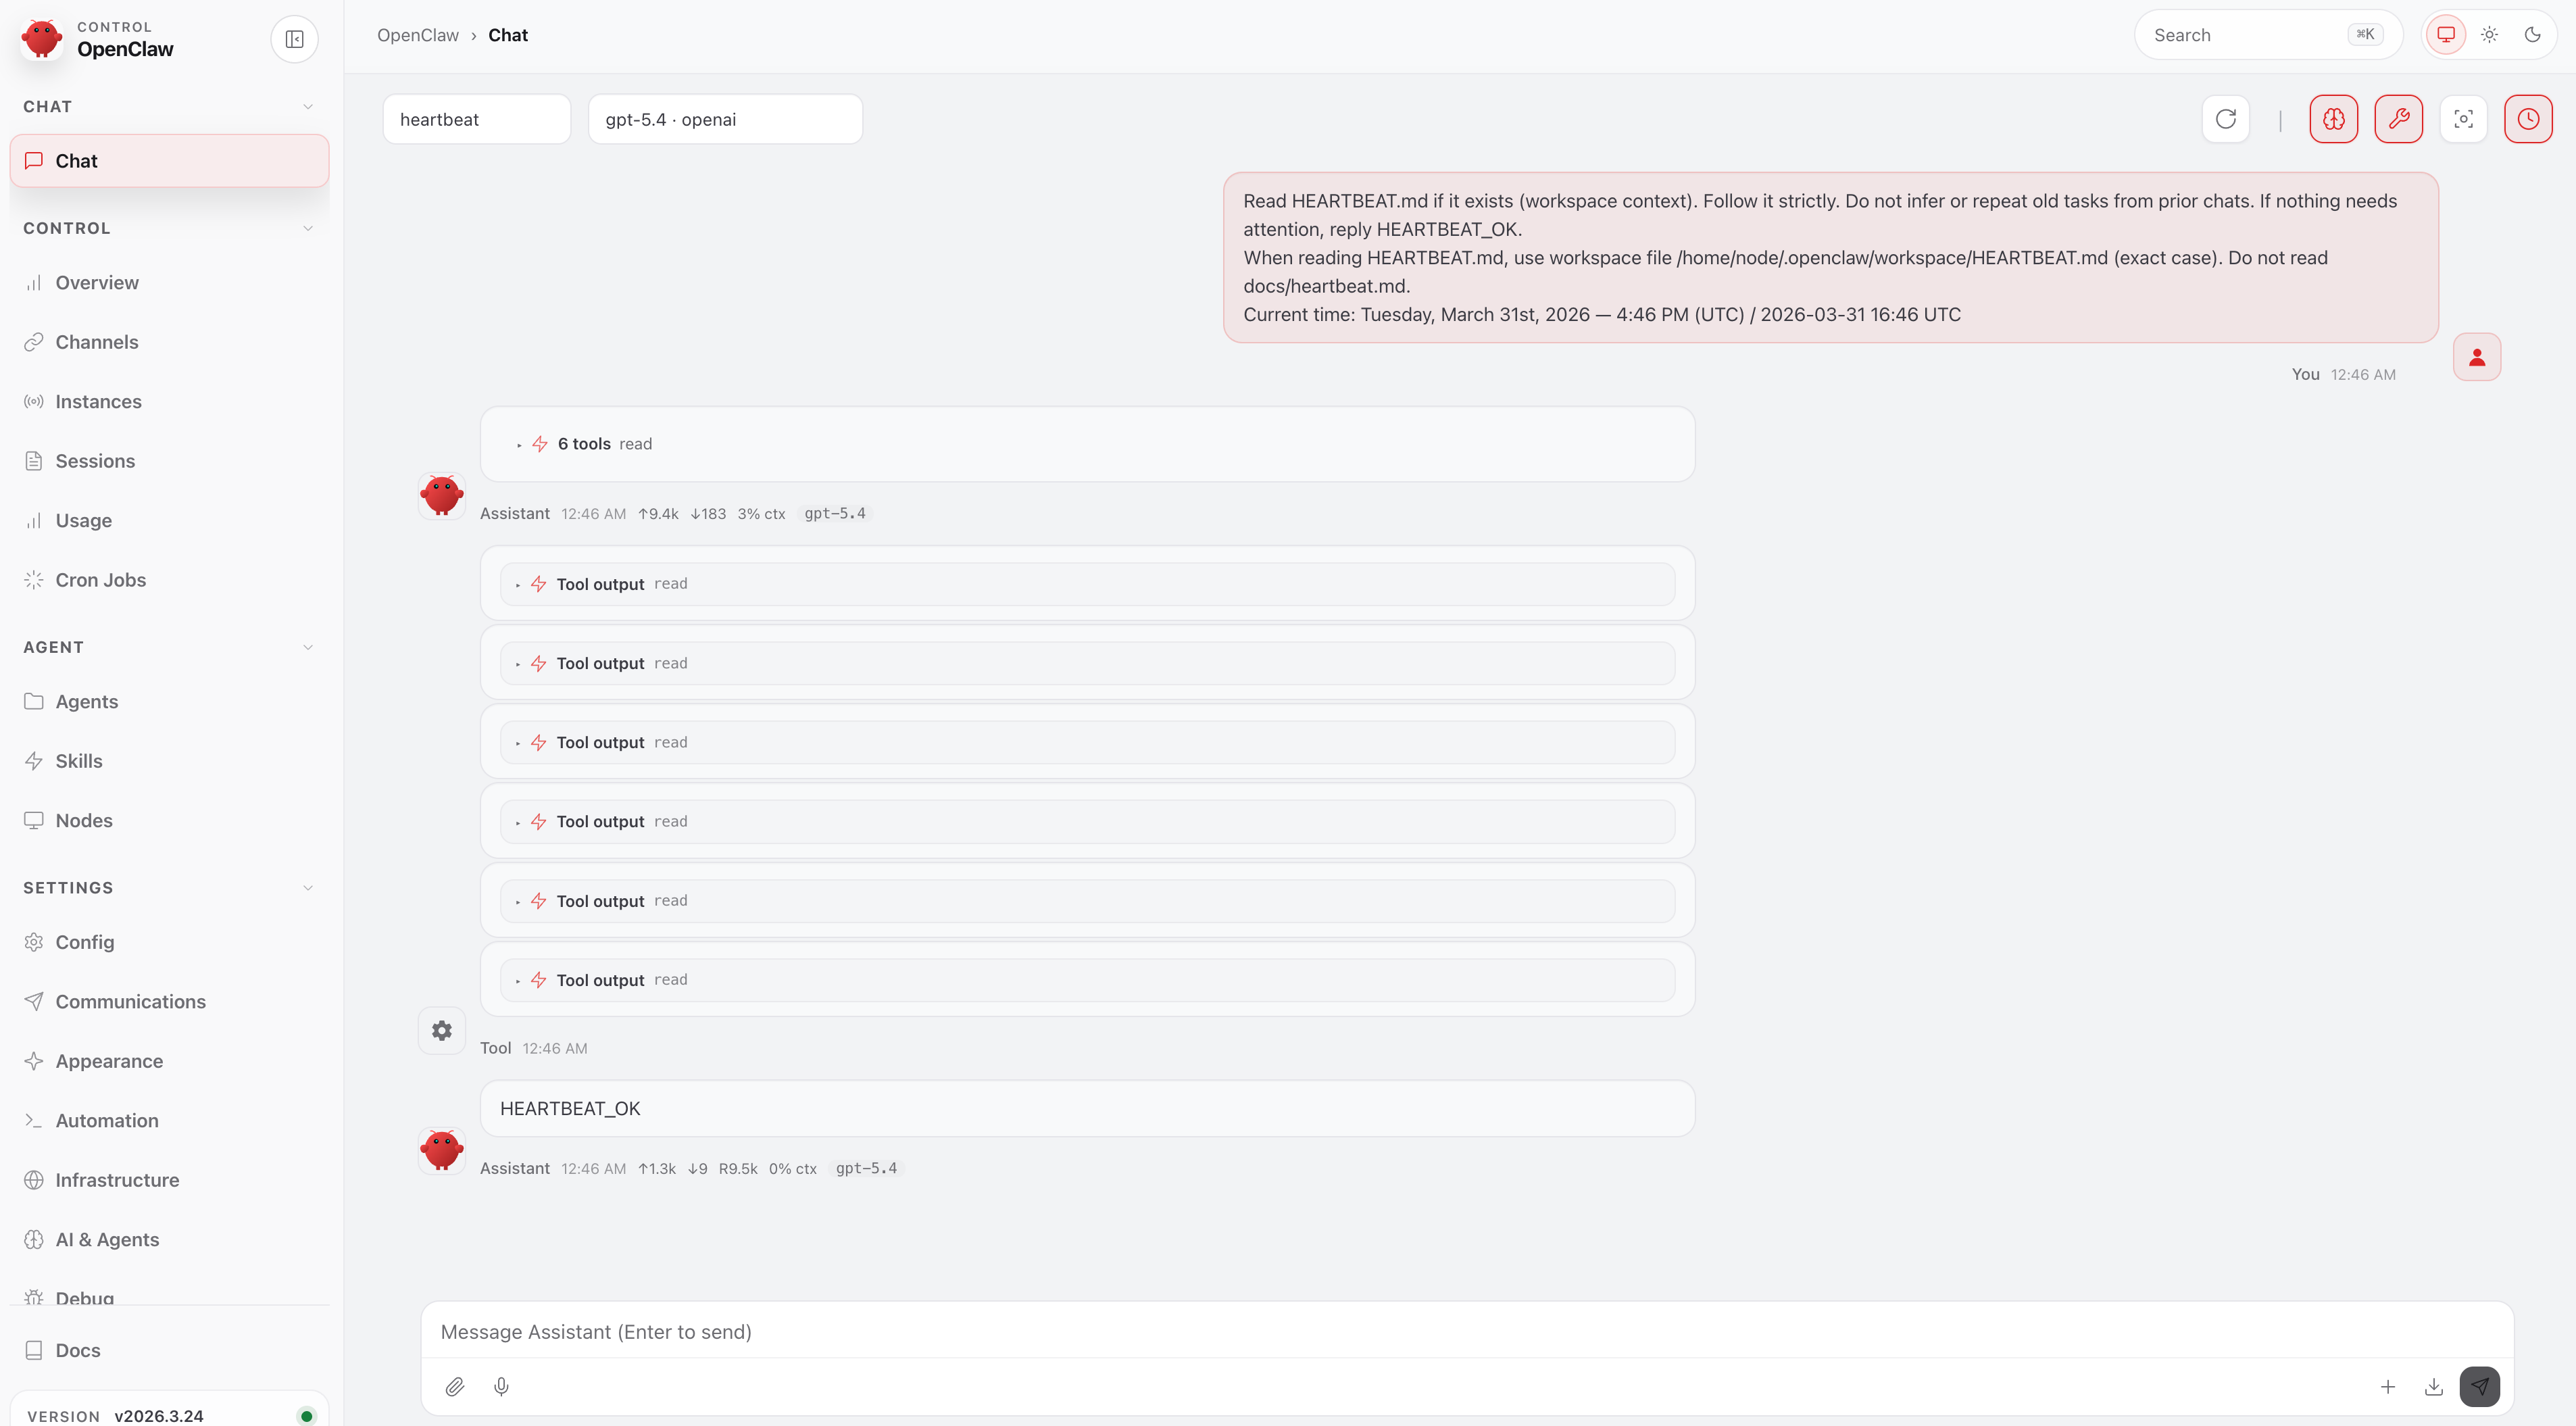Open the Docs link
Screen dimensions: 2576x1426
pos(169,1350)
